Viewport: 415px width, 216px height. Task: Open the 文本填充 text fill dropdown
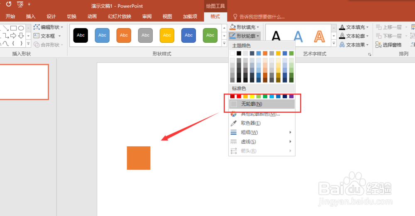pyautogui.click(x=354, y=27)
